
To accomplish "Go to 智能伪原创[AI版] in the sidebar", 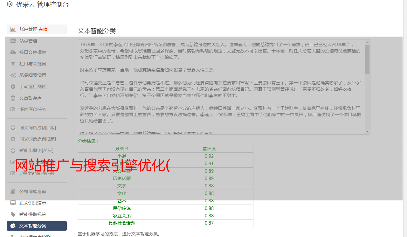I will point(36,150).
